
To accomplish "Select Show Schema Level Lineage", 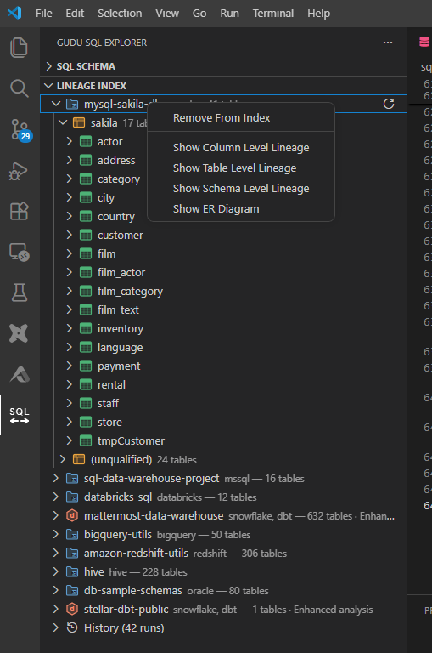I will [241, 188].
